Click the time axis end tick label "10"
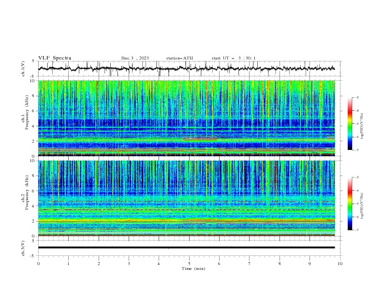The height and width of the screenshot is (296, 383). pyautogui.click(x=340, y=264)
